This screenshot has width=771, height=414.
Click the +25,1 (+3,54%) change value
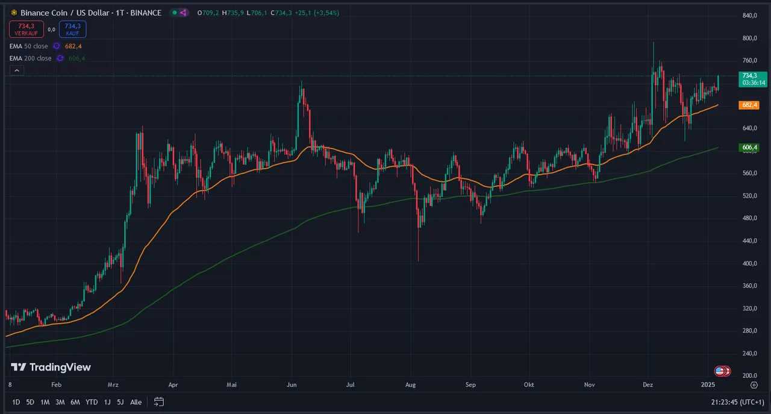[x=317, y=13]
